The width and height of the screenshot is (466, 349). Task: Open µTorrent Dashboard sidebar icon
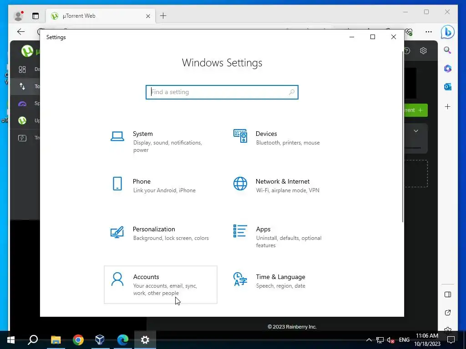pos(22,70)
